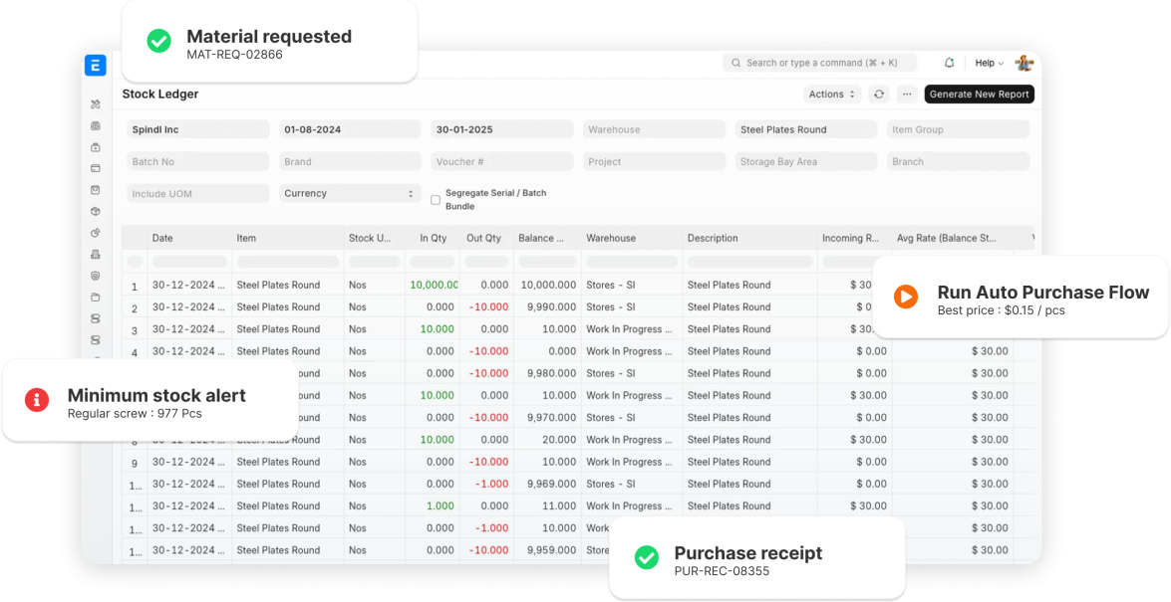
Task: Click the notification bell icon
Action: click(x=949, y=62)
